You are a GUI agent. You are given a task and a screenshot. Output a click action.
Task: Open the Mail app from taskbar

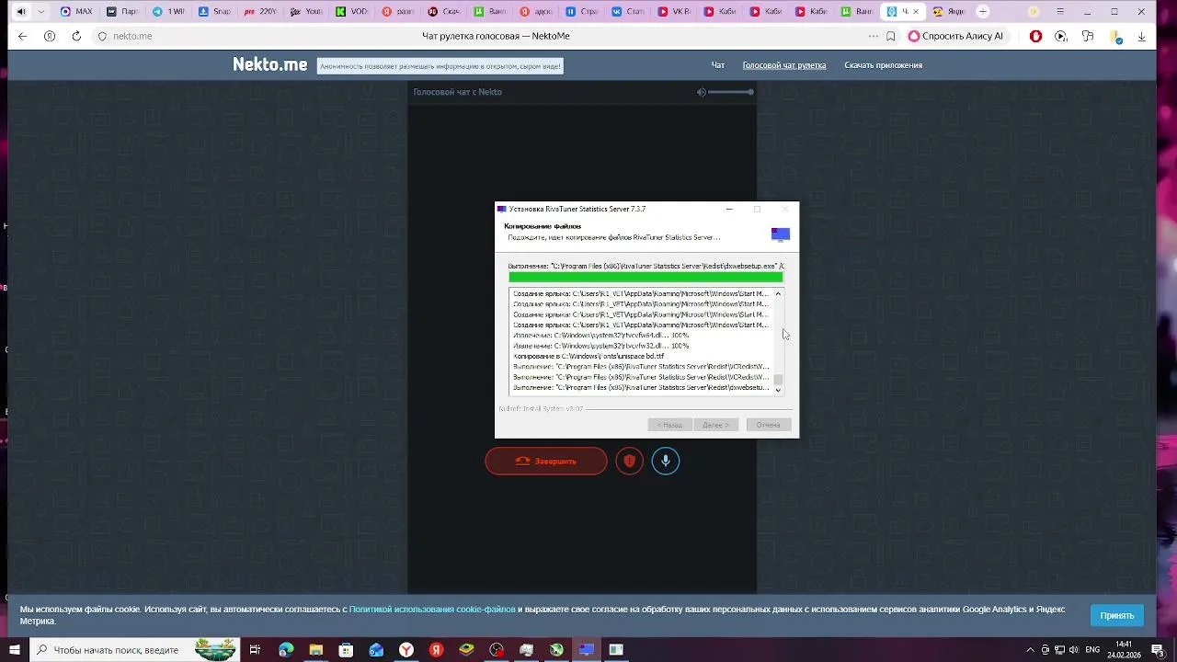pos(376,650)
